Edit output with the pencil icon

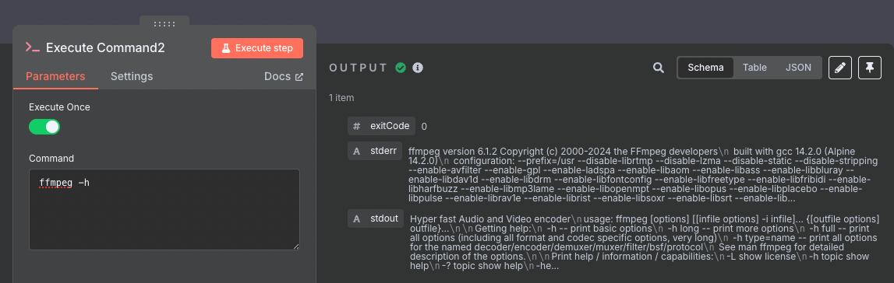[x=840, y=68]
